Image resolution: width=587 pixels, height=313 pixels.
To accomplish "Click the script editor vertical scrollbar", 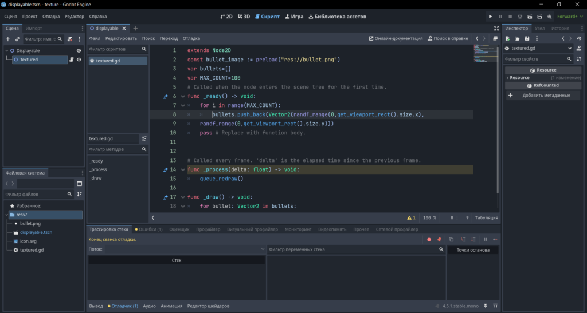I will tap(498, 120).
